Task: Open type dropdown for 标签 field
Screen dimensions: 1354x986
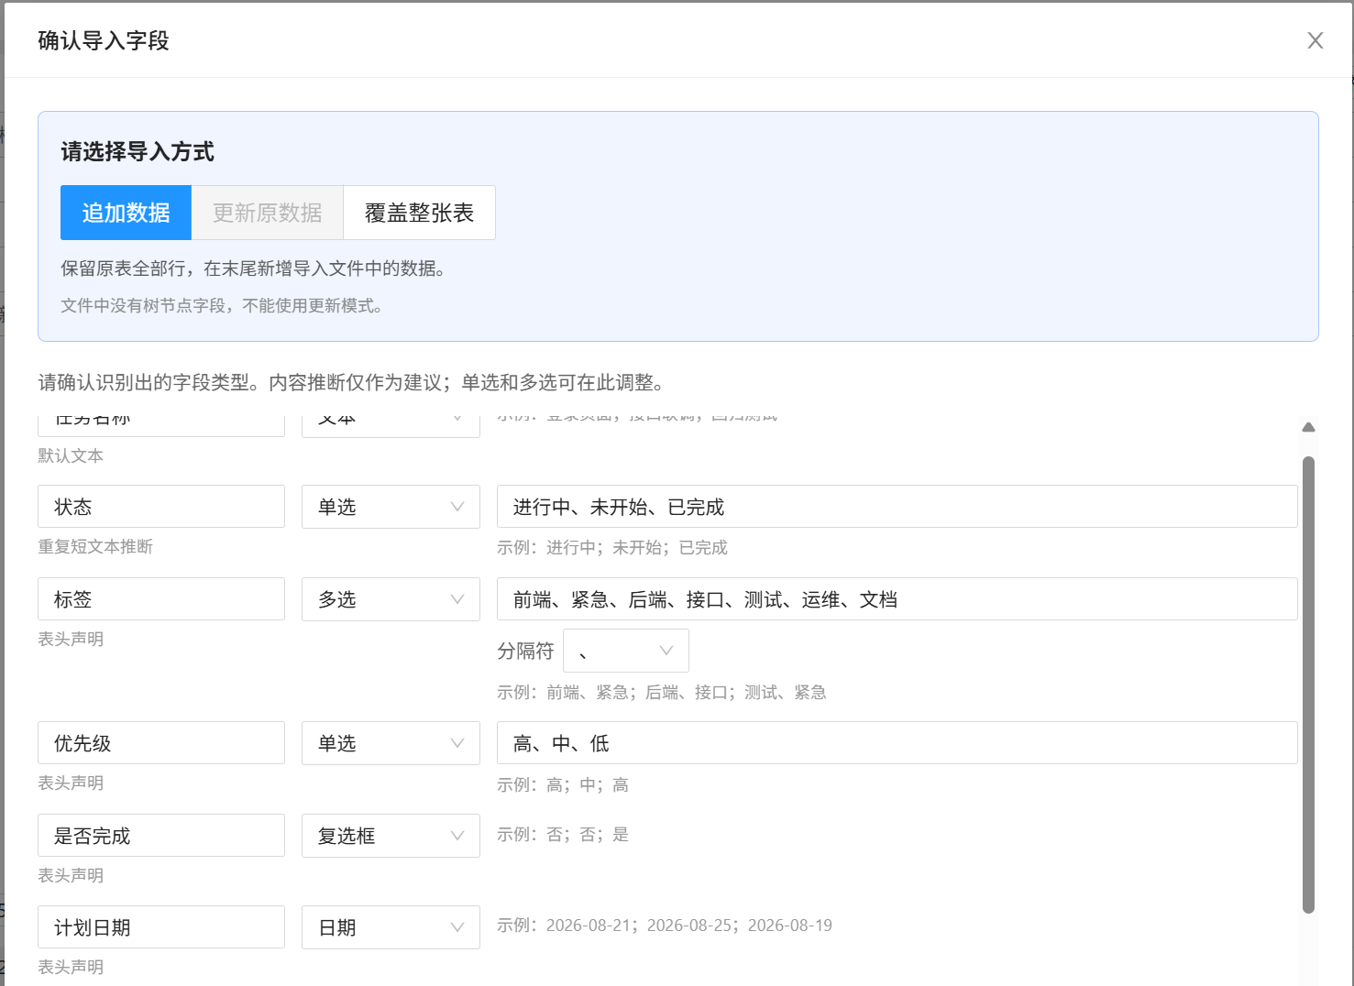Action: pyautogui.click(x=391, y=599)
